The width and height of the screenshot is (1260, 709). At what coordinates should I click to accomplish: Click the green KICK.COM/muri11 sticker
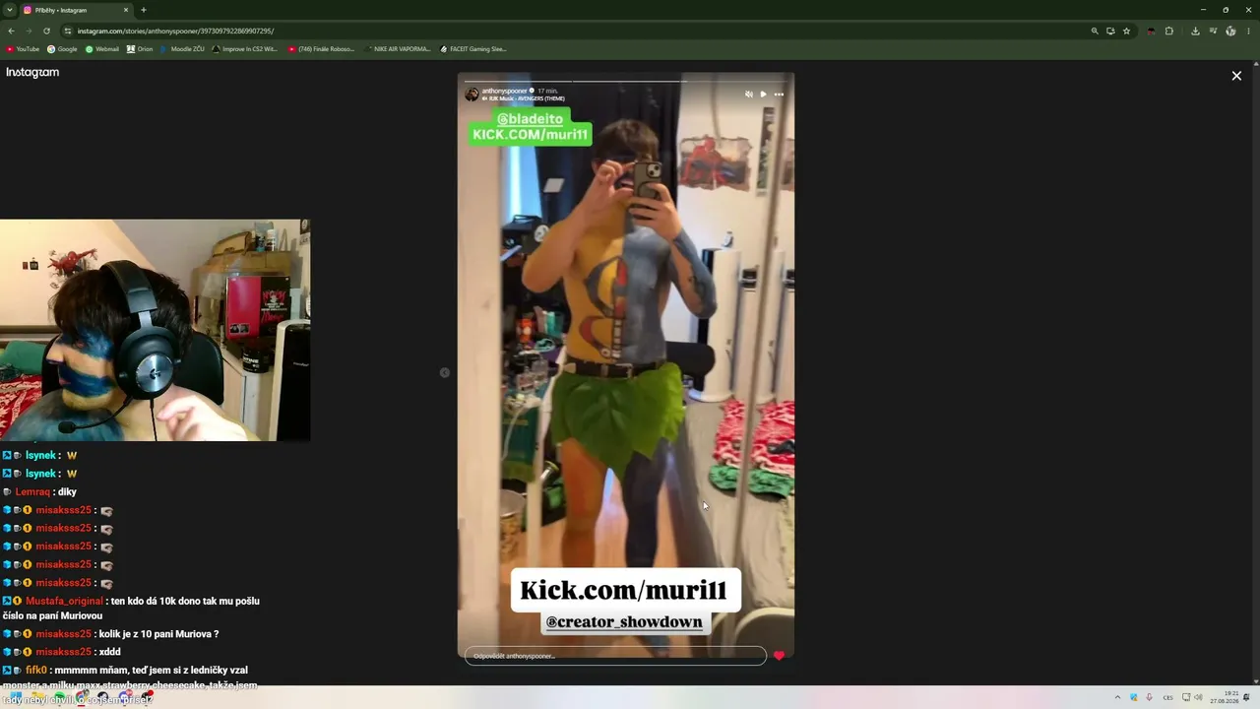531,135
